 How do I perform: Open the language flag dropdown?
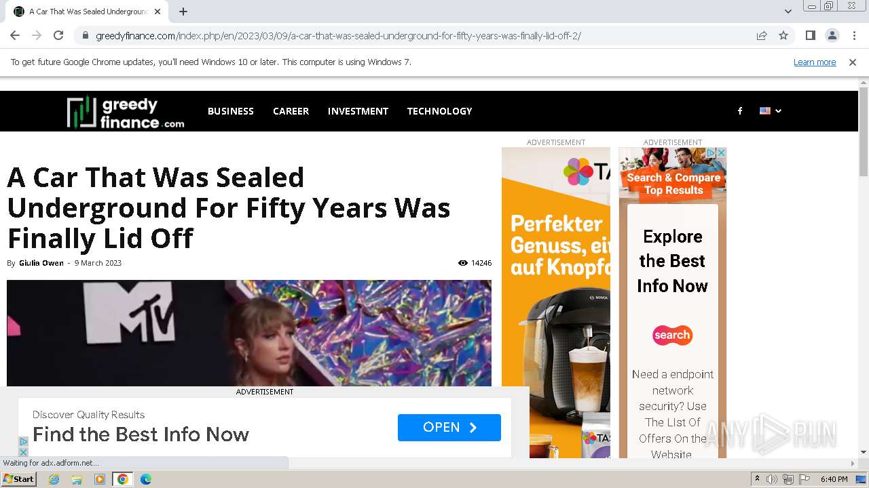click(770, 111)
